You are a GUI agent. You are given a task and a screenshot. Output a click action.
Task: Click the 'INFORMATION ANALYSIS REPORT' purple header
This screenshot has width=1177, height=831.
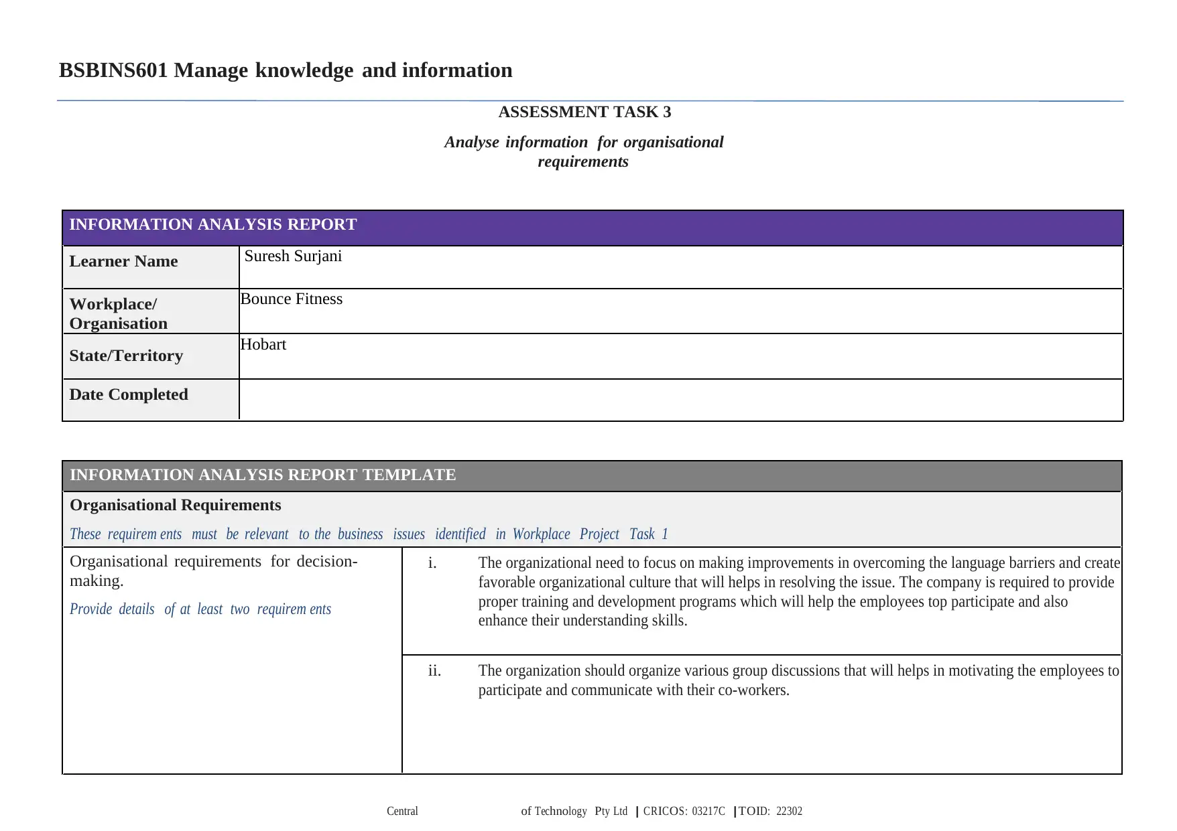pos(593,228)
